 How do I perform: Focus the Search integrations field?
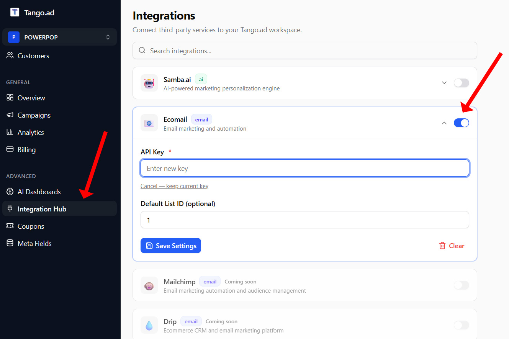click(305, 51)
